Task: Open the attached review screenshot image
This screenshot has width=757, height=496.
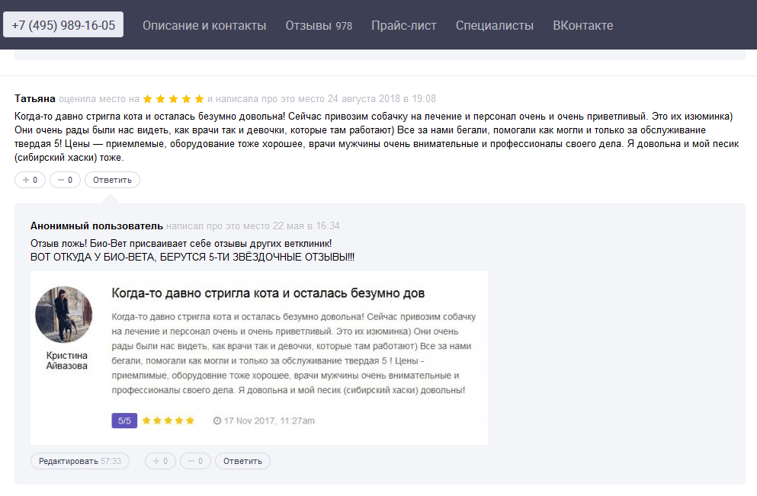Action: [x=259, y=358]
